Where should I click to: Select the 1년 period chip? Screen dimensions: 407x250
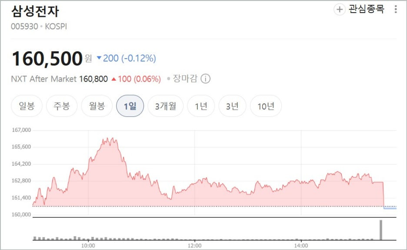(200, 105)
